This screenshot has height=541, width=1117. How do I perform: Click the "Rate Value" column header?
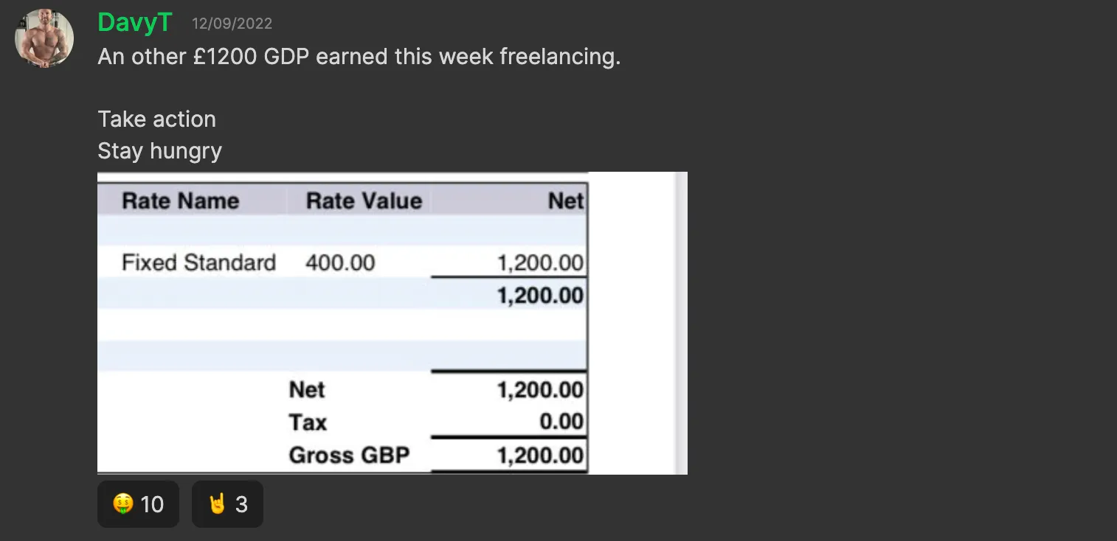click(364, 200)
